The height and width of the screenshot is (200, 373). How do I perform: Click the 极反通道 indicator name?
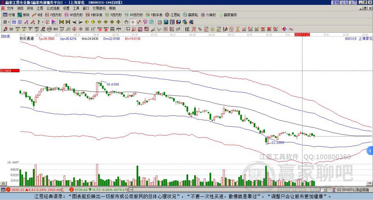(27, 39)
